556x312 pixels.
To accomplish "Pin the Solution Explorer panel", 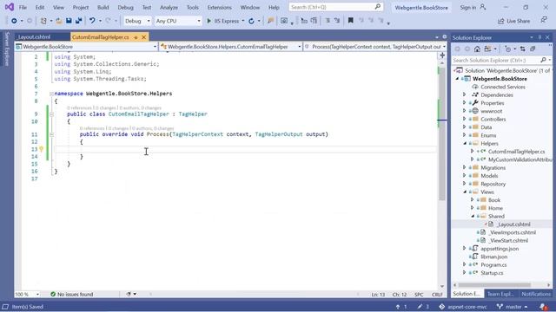I will [540, 37].
